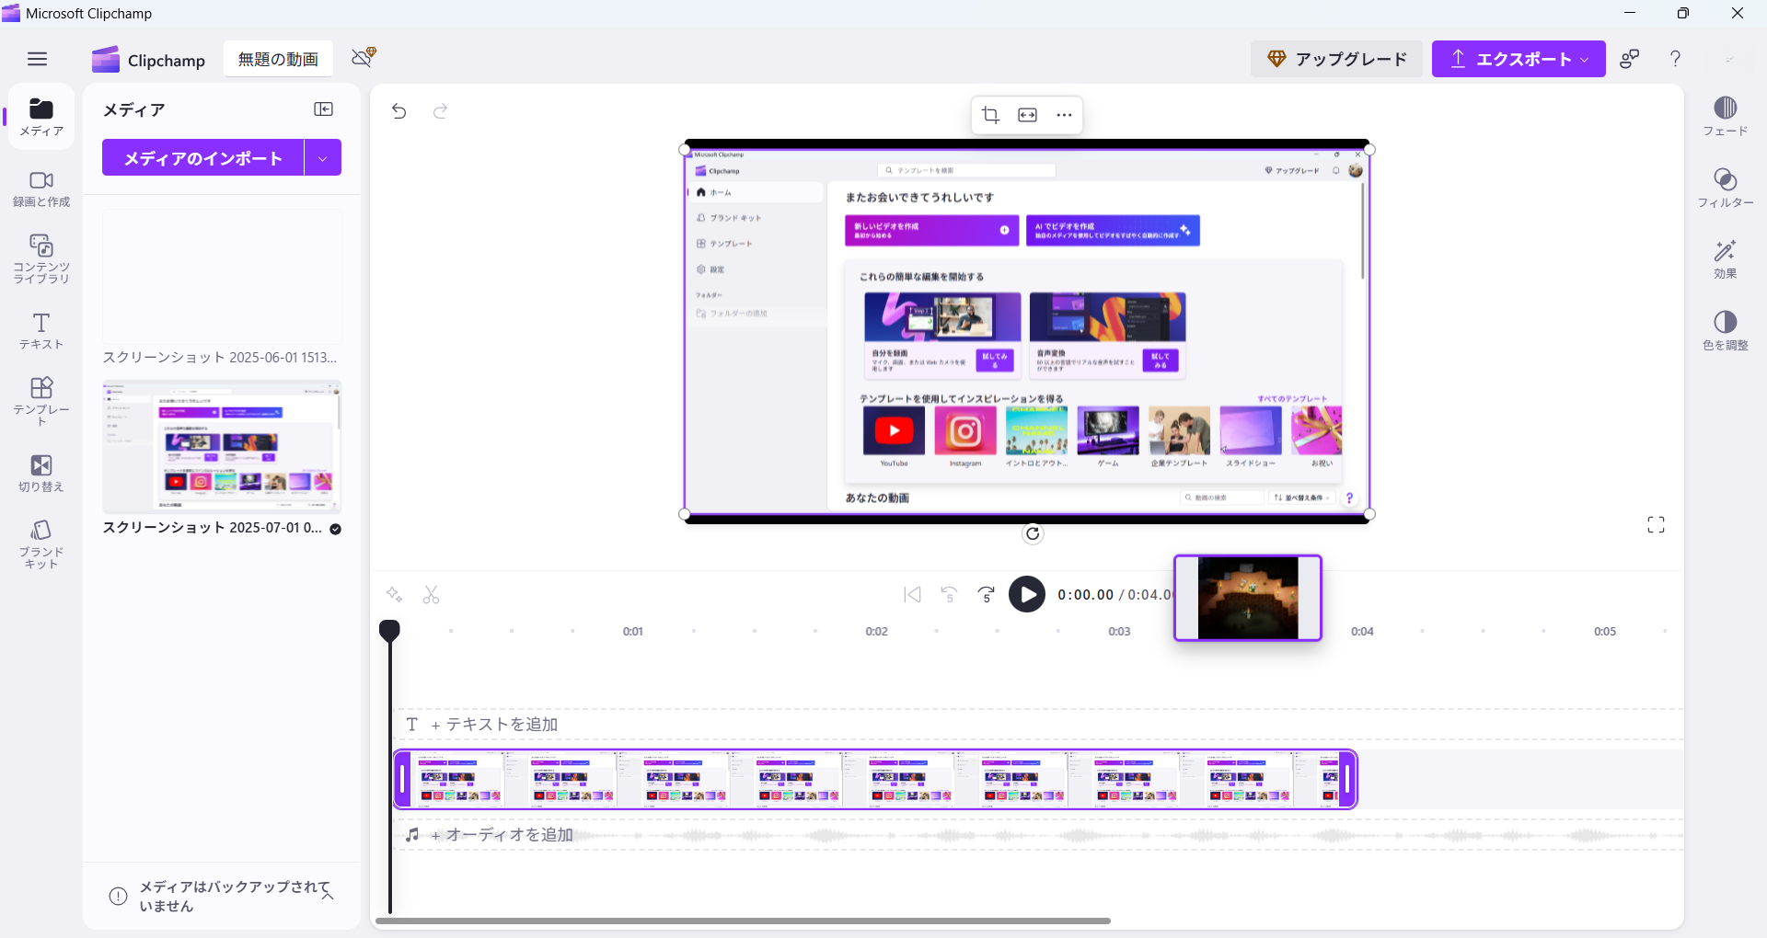Click the rotate handle below the preview
Image resolution: width=1767 pixels, height=938 pixels.
coord(1033,533)
